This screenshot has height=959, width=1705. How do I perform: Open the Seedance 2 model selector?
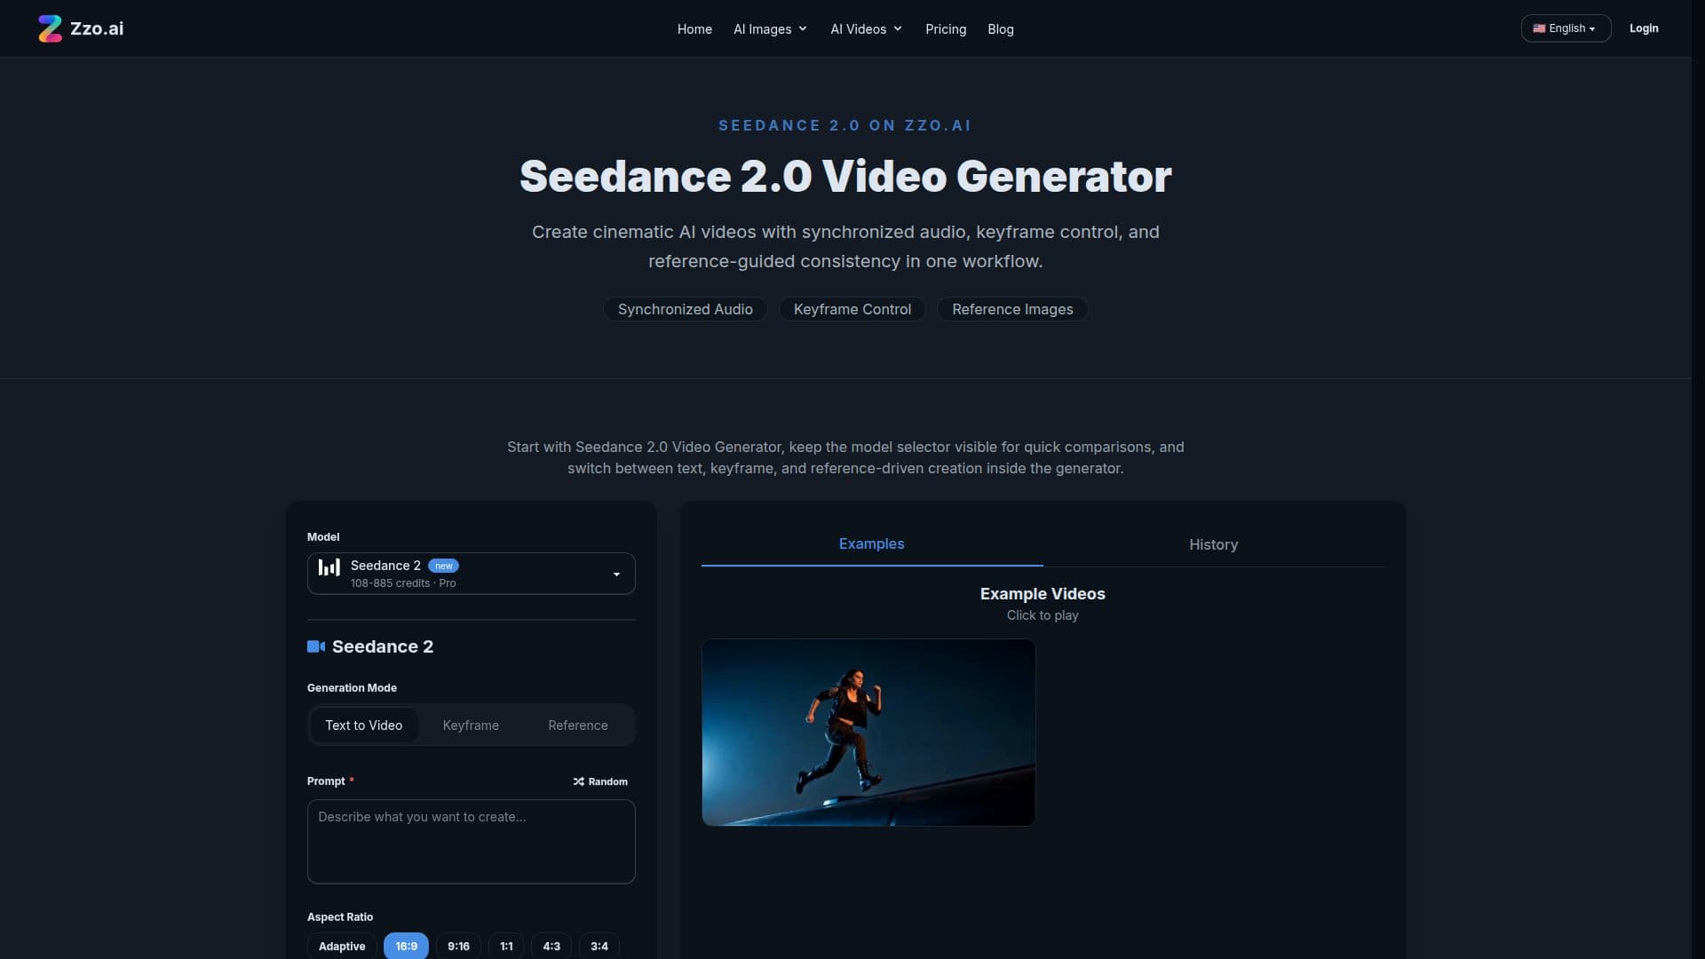point(471,574)
